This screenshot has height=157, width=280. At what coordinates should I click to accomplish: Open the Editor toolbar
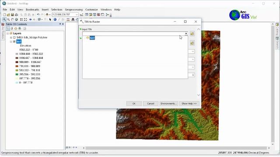pyautogui.click(x=82, y=14)
